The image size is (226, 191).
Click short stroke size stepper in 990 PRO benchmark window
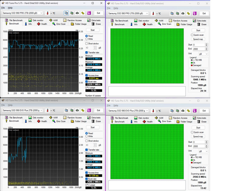point(95,48)
